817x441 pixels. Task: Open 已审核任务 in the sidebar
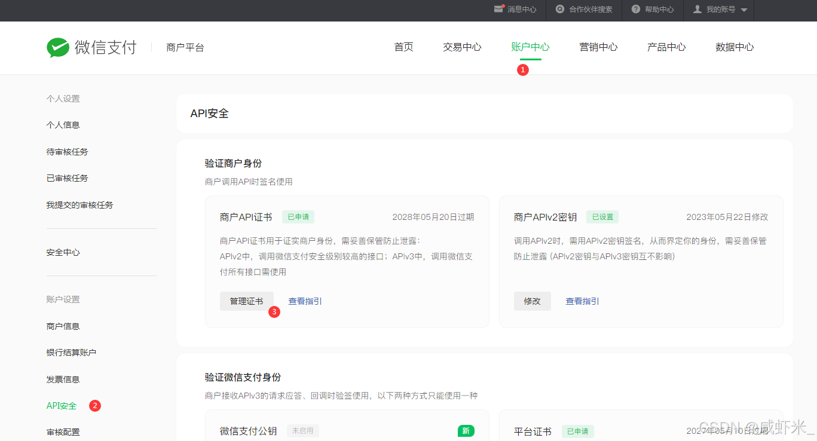(68, 178)
